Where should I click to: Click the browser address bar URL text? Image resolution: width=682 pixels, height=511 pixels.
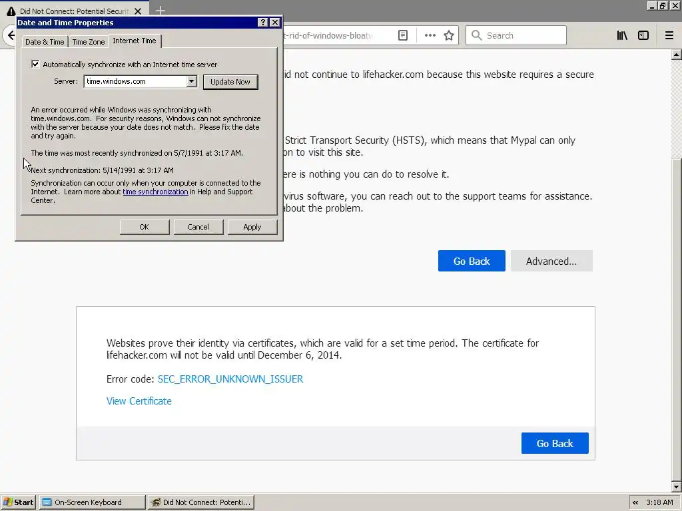pyautogui.click(x=327, y=35)
